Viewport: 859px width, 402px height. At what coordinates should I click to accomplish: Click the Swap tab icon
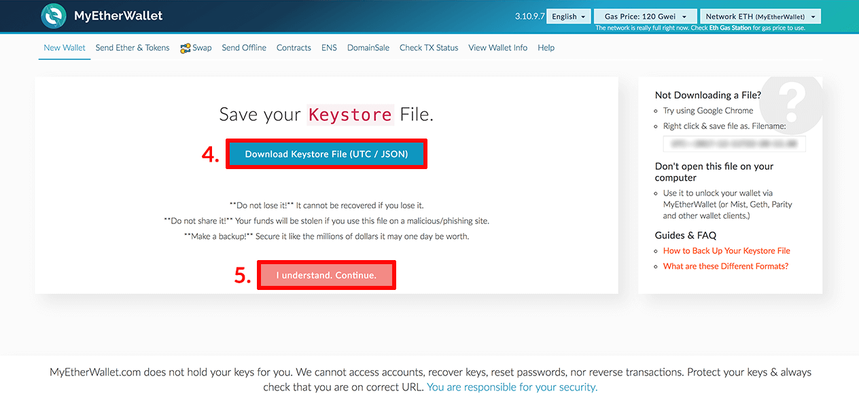pyautogui.click(x=185, y=48)
